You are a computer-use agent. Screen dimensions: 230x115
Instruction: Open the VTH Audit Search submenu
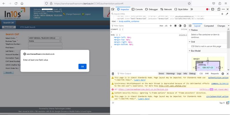pyautogui.click(x=27, y=27)
